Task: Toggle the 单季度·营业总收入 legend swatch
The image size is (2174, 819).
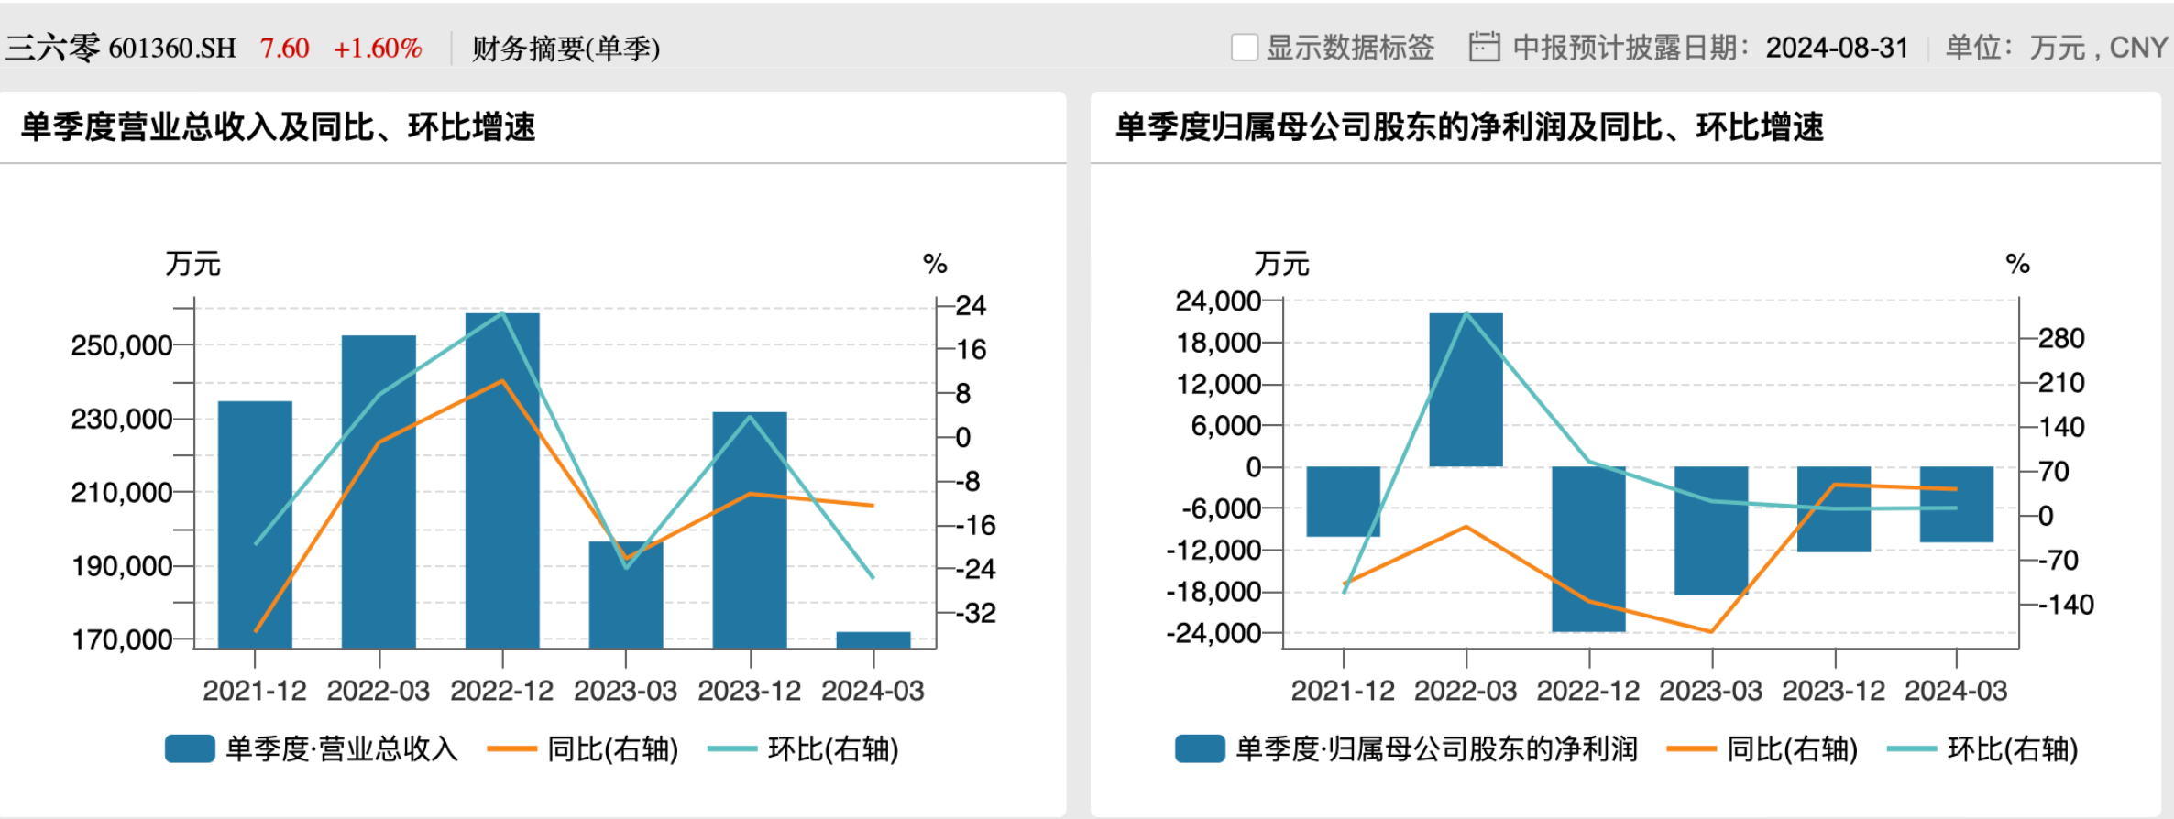Action: pos(190,748)
